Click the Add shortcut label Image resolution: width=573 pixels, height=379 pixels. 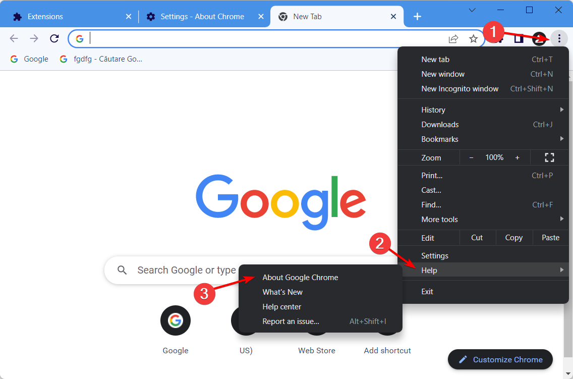coord(387,351)
